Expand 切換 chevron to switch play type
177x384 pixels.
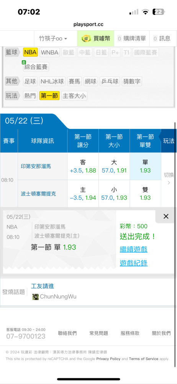click(169, 179)
